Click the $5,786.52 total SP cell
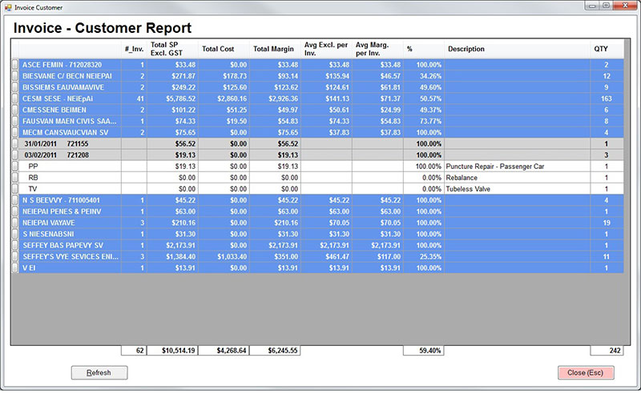Screen dimensions: 641x394 point(172,98)
